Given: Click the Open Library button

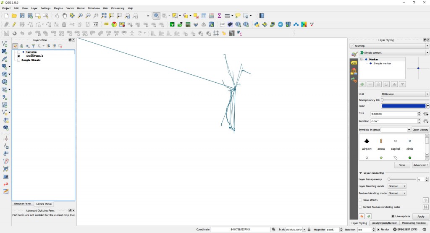Looking at the screenshot, I should 420,130.
